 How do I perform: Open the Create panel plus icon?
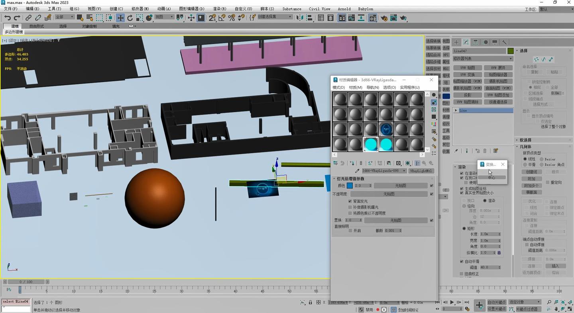pos(456,42)
